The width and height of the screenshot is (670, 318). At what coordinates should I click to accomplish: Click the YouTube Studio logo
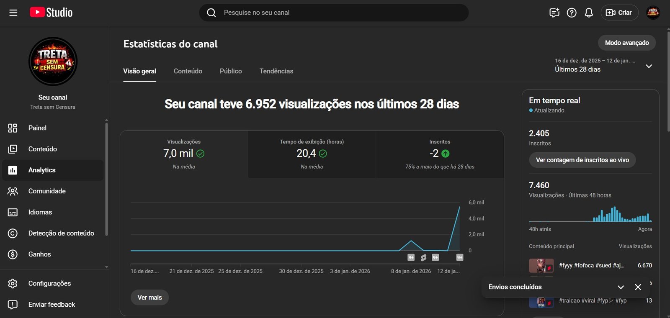pyautogui.click(x=51, y=13)
